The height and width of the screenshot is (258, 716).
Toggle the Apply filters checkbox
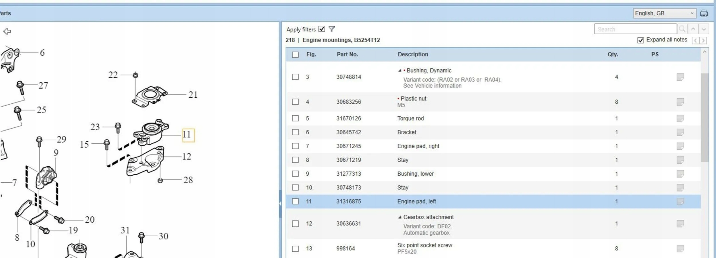[322, 29]
